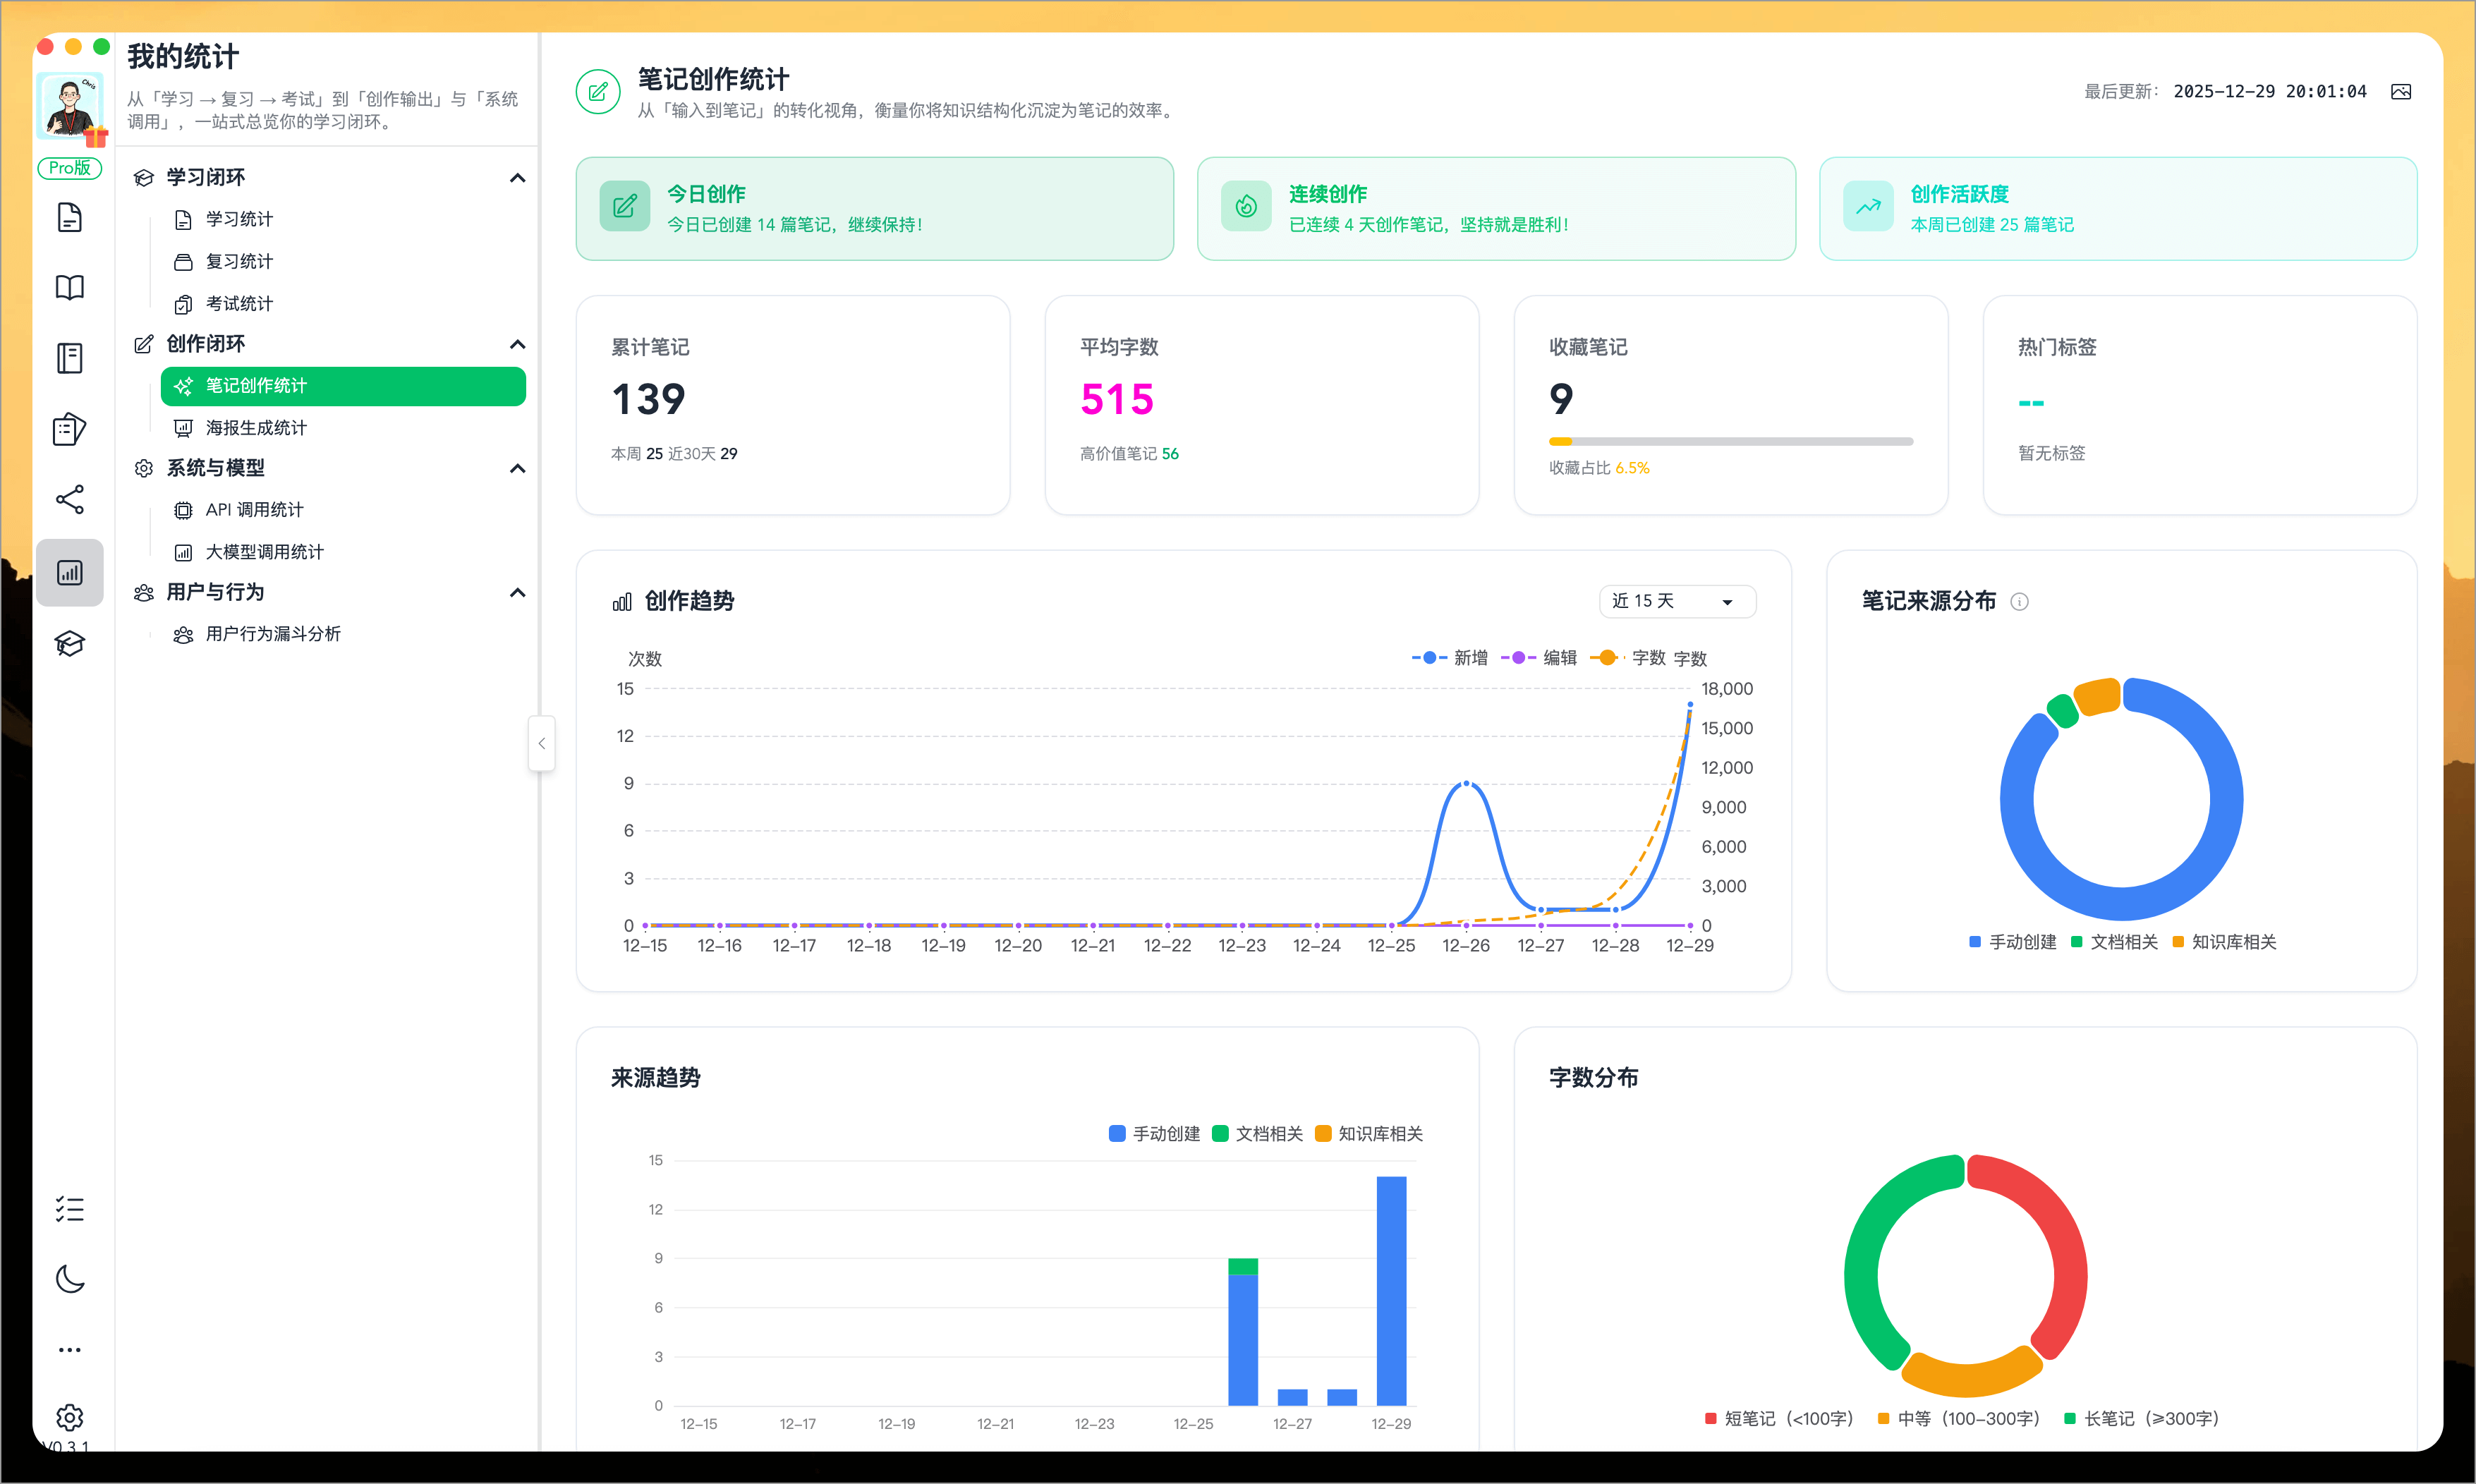Collapse the 系统与模型 section

click(517, 468)
